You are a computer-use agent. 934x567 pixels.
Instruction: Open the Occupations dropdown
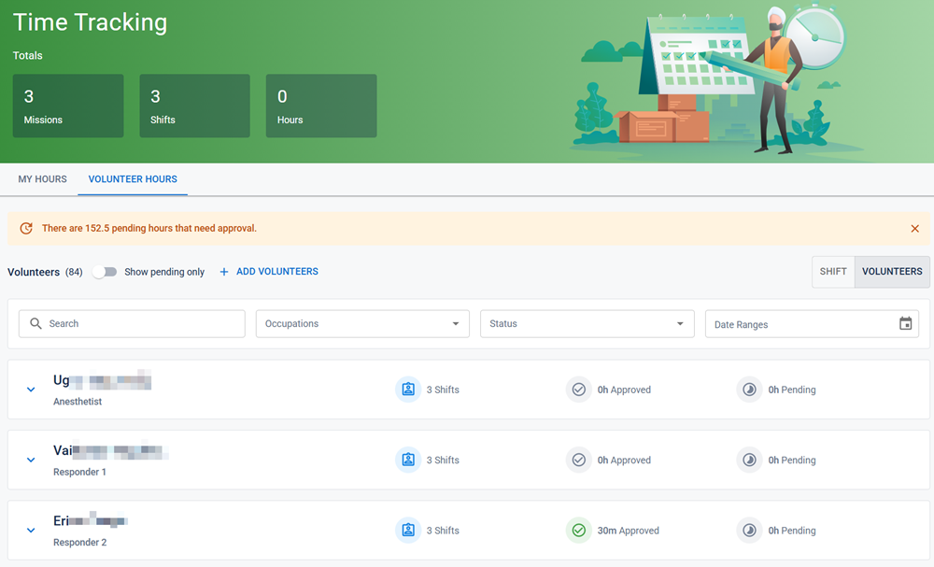362,323
